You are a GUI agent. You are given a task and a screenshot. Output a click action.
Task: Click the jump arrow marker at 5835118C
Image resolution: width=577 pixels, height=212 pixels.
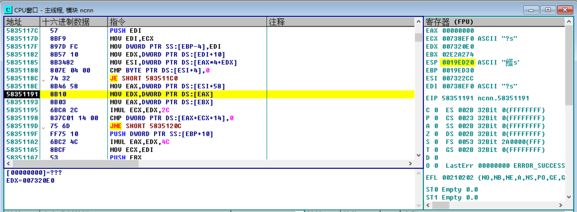point(43,80)
